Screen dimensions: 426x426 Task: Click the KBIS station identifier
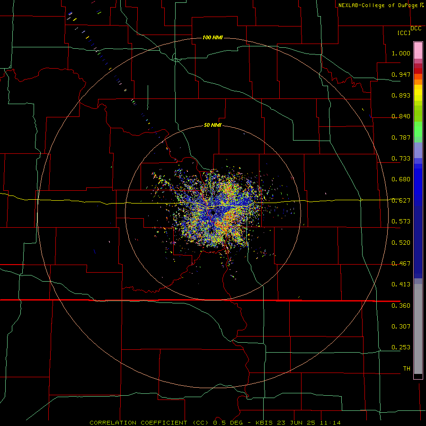click(x=265, y=423)
